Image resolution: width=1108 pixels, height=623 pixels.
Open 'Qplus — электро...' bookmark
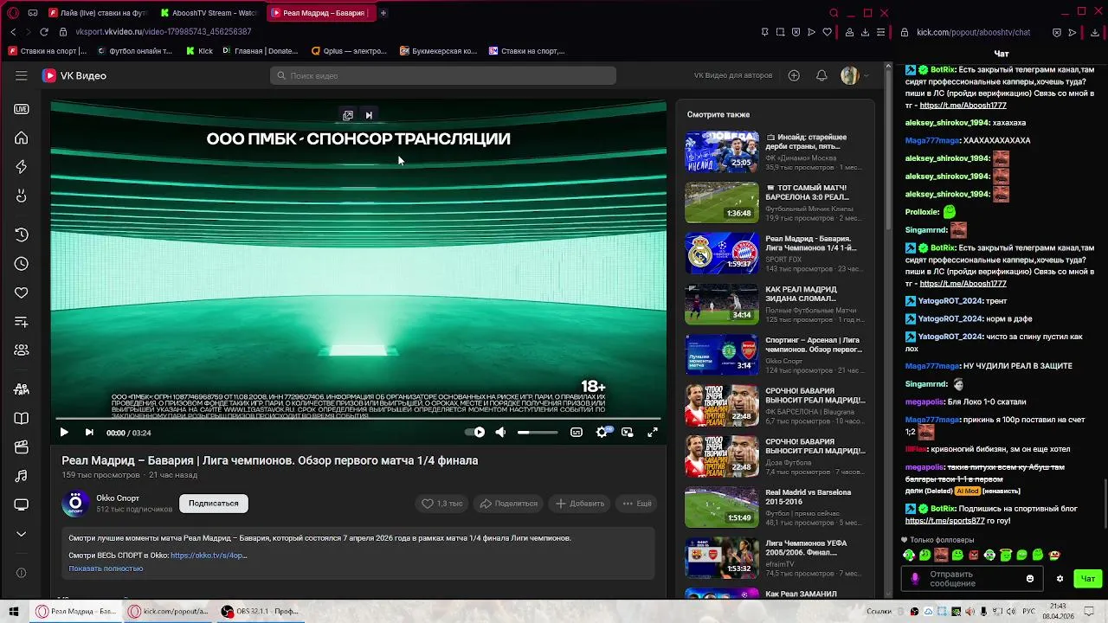(349, 51)
